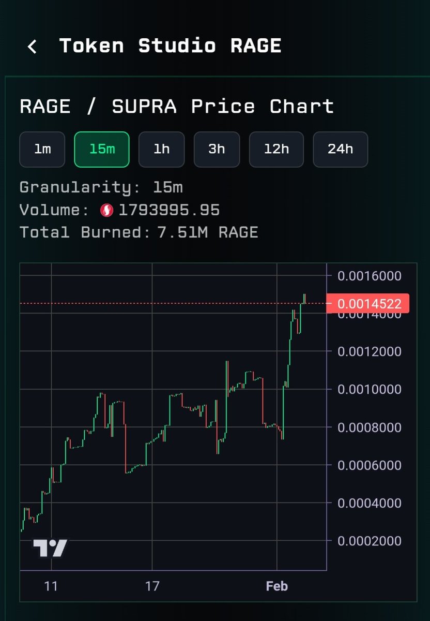Select the 1m granularity tab

42,150
